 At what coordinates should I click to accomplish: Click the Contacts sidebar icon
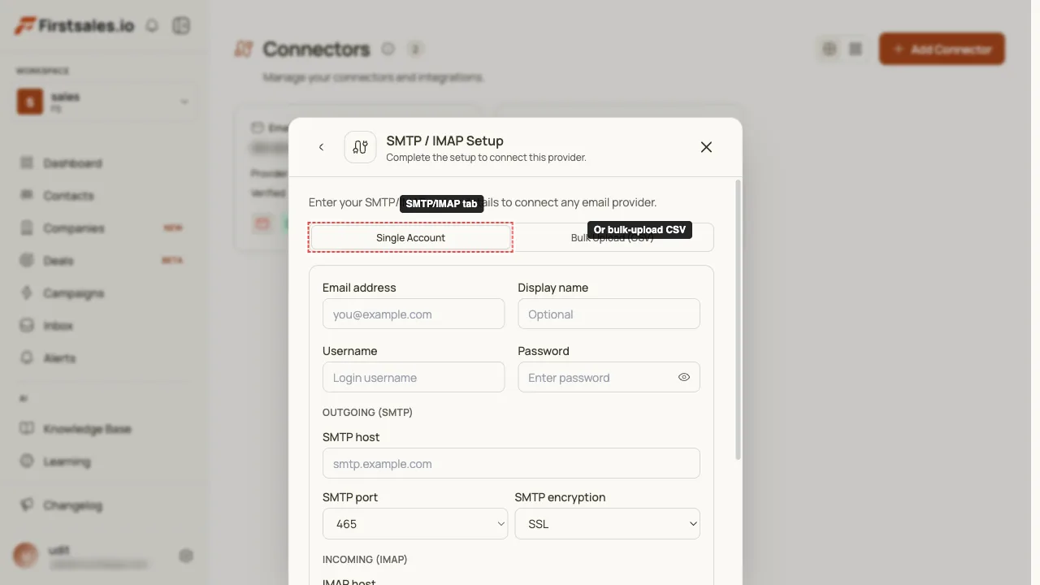click(27, 196)
